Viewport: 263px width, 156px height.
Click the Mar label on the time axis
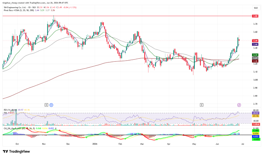[142, 144]
